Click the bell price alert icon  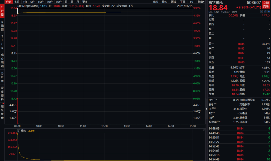click(x=265, y=11)
